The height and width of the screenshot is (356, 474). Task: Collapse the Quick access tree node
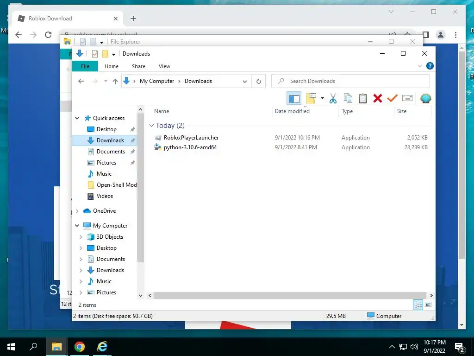pyautogui.click(x=77, y=118)
